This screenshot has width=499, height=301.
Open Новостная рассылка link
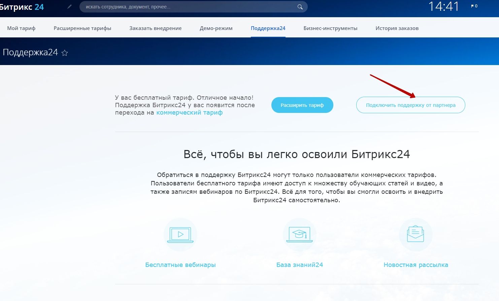416,265
